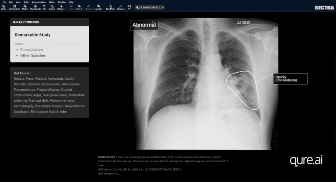Click the System toolbar icon
The width and height of the screenshot is (336, 182).
tap(52, 8)
